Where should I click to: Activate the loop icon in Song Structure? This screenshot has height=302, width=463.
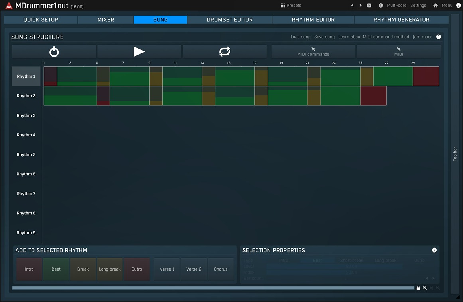(x=224, y=51)
